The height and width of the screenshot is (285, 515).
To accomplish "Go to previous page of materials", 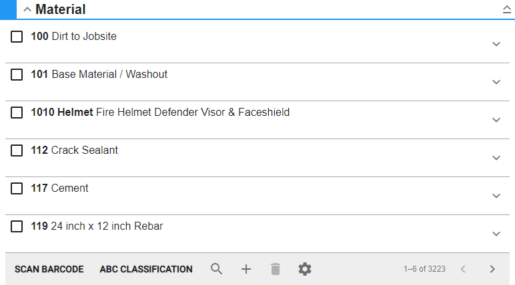I will (463, 269).
